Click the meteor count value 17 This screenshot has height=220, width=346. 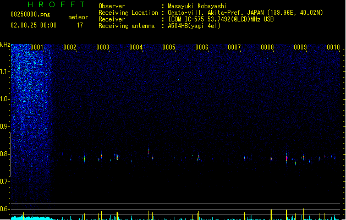pos(80,25)
